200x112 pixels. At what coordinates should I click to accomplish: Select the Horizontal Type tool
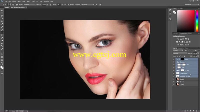[x=2, y=52]
